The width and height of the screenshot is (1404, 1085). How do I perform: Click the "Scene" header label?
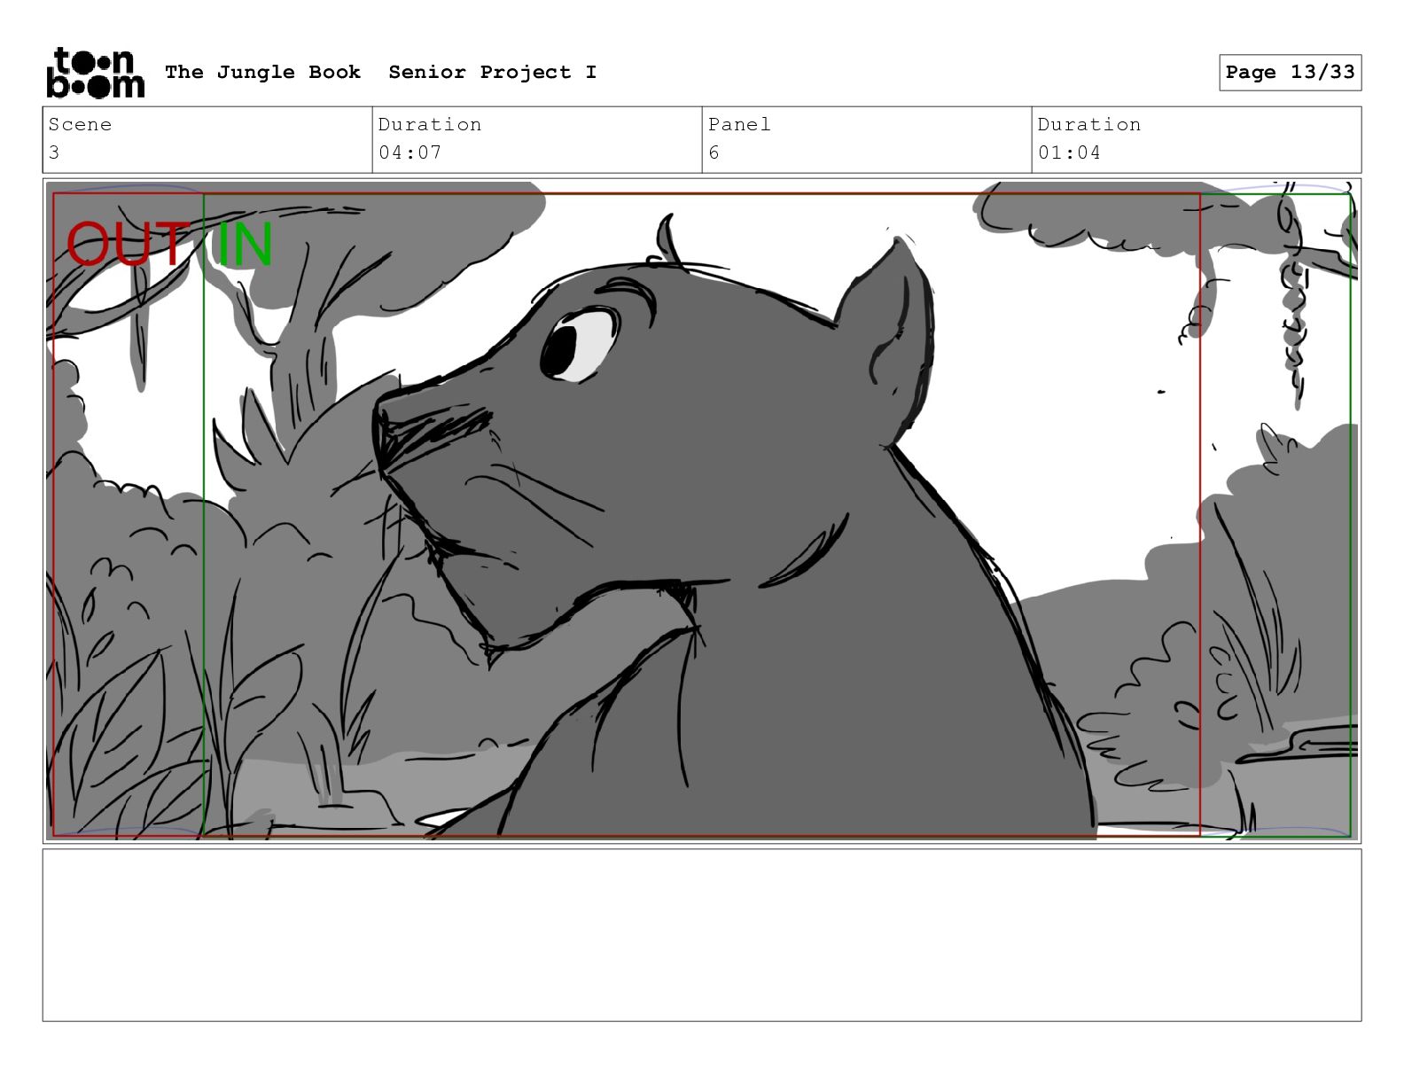(80, 124)
